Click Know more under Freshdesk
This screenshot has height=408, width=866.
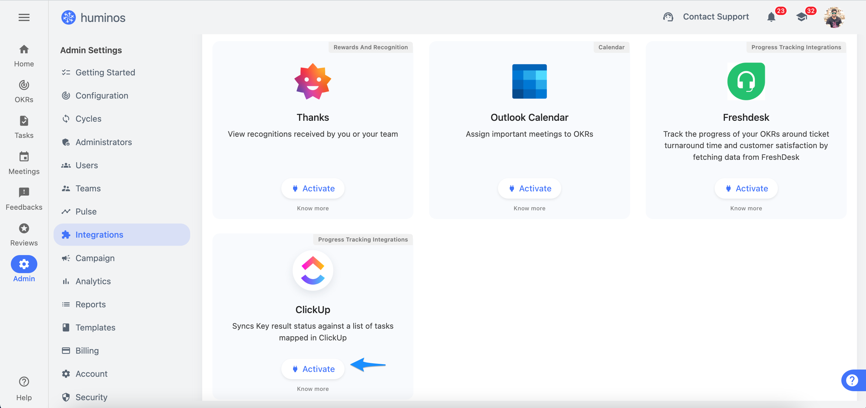click(746, 209)
